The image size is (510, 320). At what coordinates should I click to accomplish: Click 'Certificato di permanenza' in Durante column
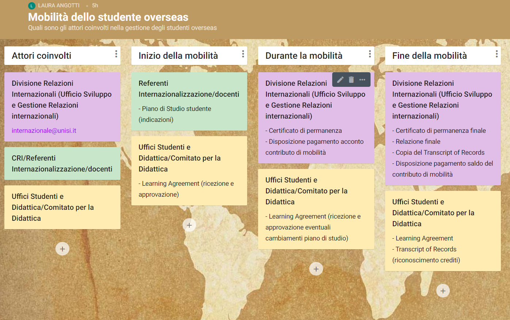(x=304, y=131)
